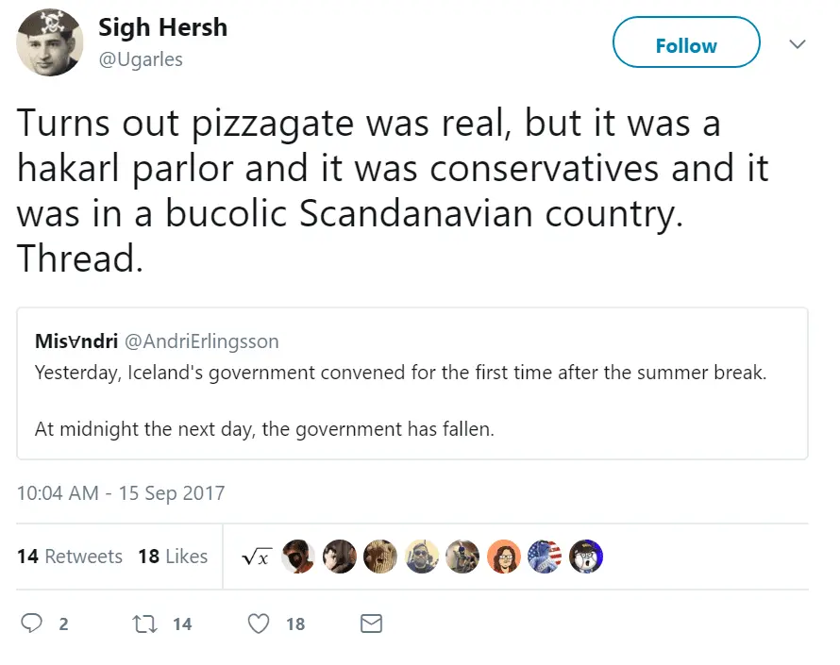Click the first photo avatar after the square root

[x=298, y=557]
